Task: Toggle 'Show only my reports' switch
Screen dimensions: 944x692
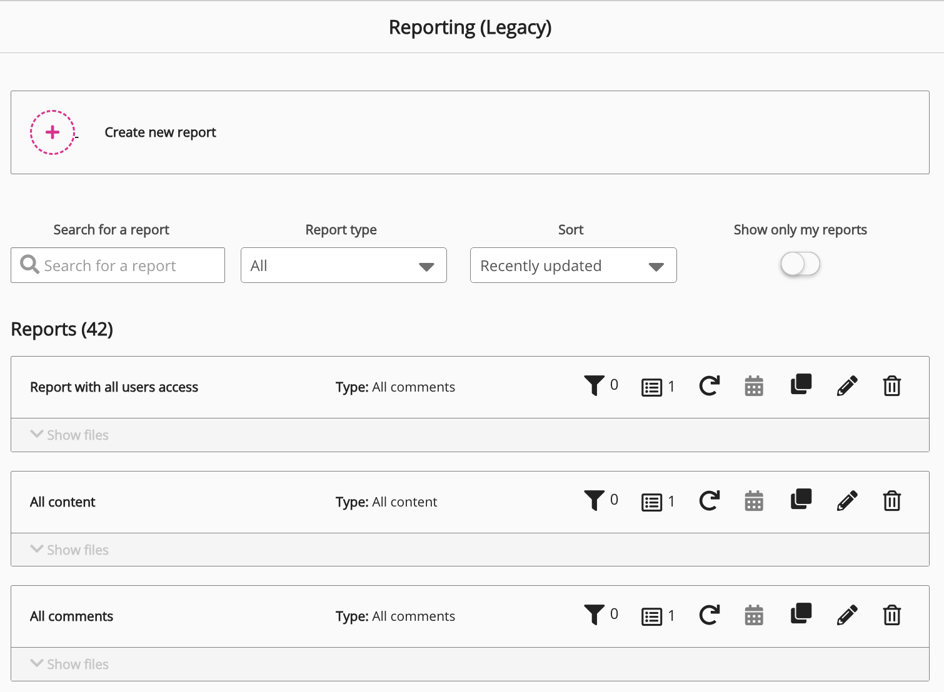Action: click(x=800, y=264)
